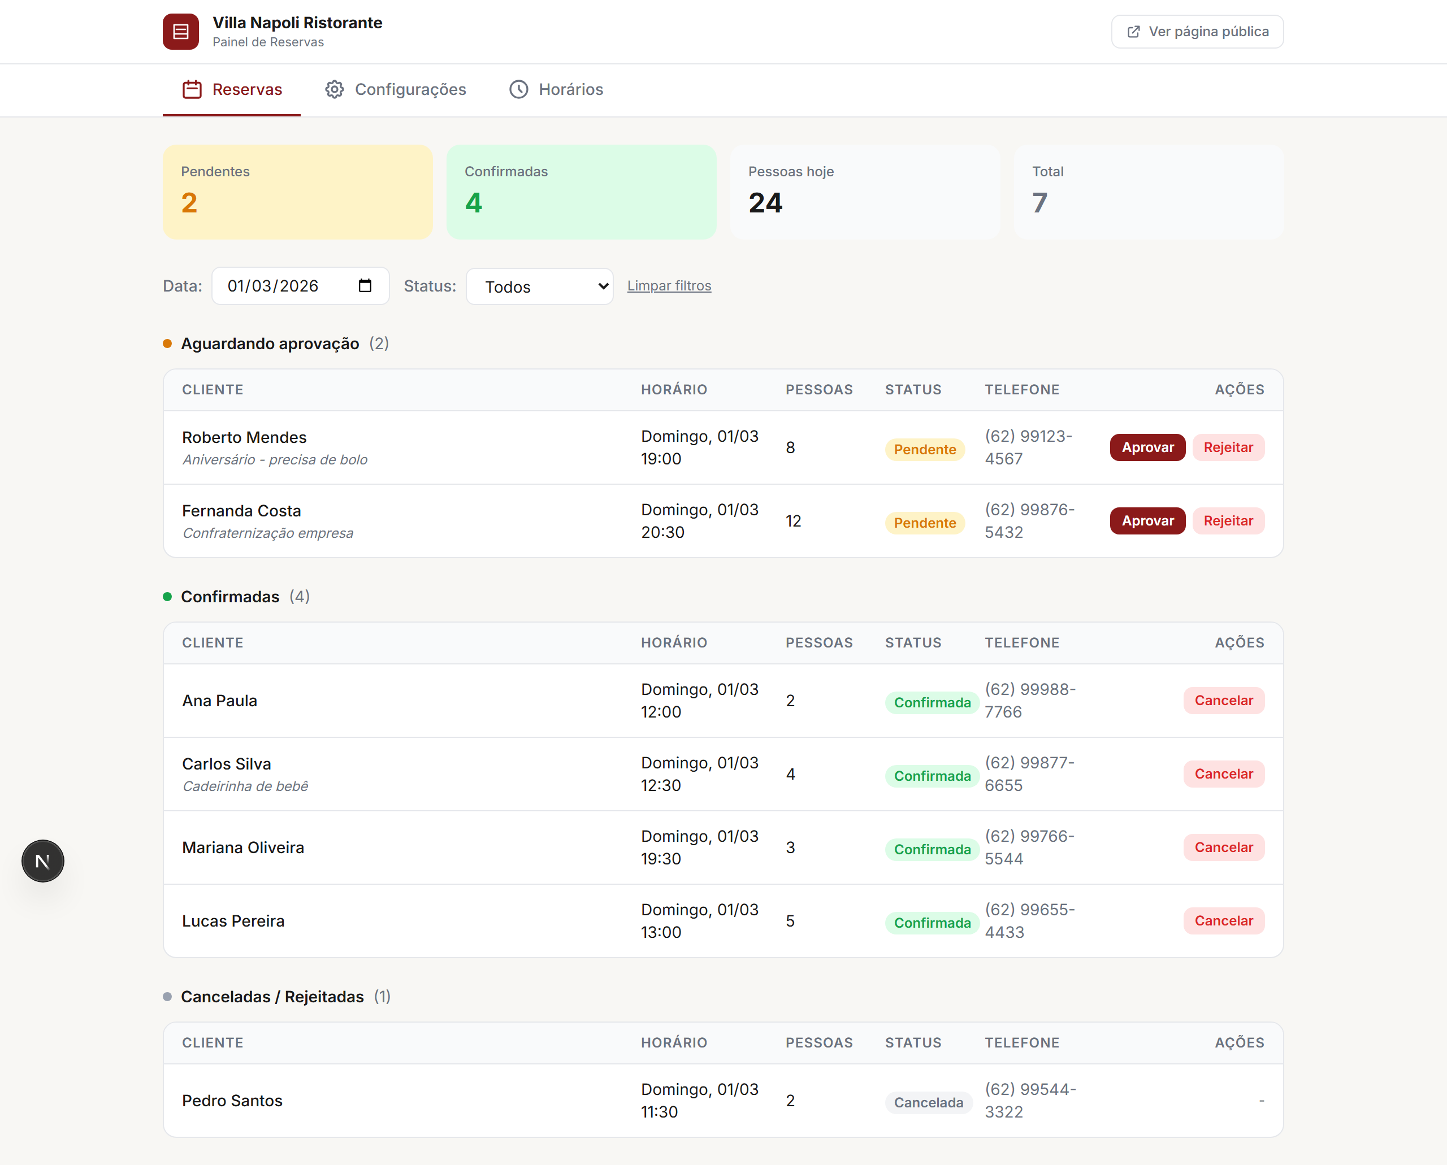Approve Roberto Mendes reservation

tap(1147, 447)
